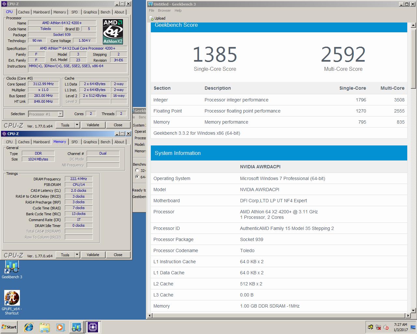The height and width of the screenshot is (334, 417).
Task: Open the Processor #1 selection dropdown
Action: (x=60, y=114)
